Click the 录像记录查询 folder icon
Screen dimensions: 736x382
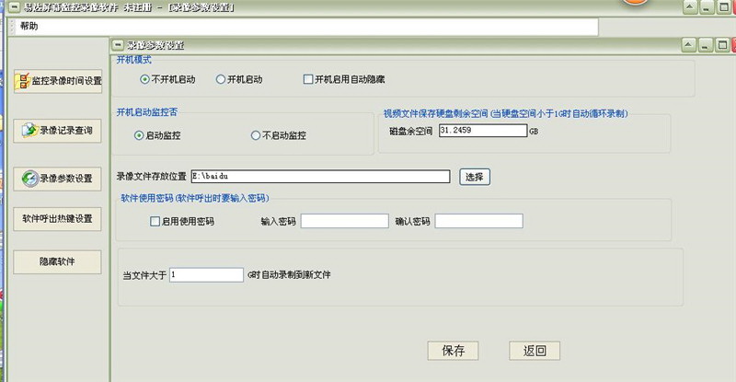coord(29,130)
